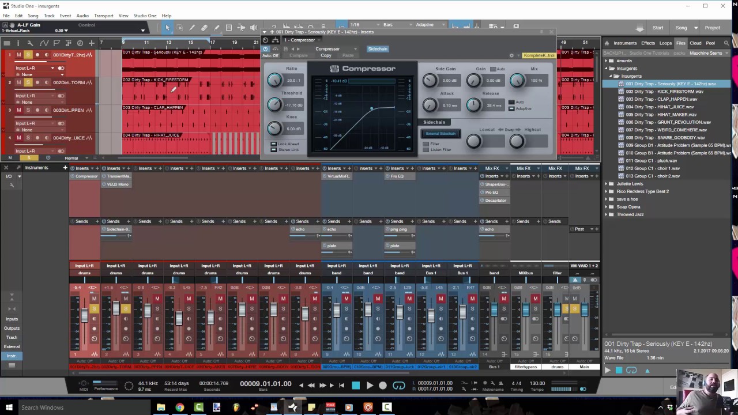Mute track 1 001DirtyT
This screenshot has width=738, height=415.
click(x=18, y=55)
